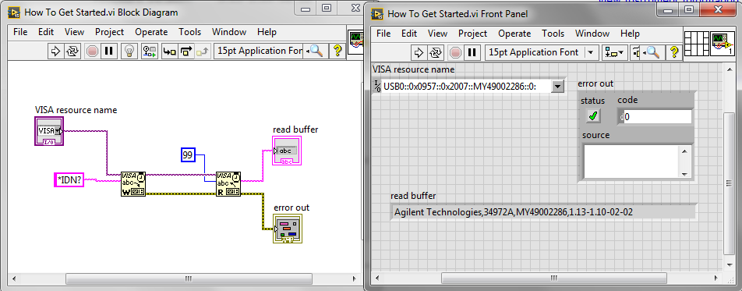742x291 pixels.
Task: Click code numeric field in error out
Action: click(x=657, y=117)
